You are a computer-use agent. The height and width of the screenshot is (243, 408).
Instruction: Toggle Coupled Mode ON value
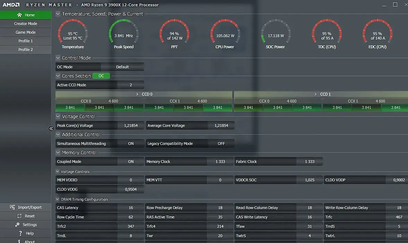click(x=131, y=162)
